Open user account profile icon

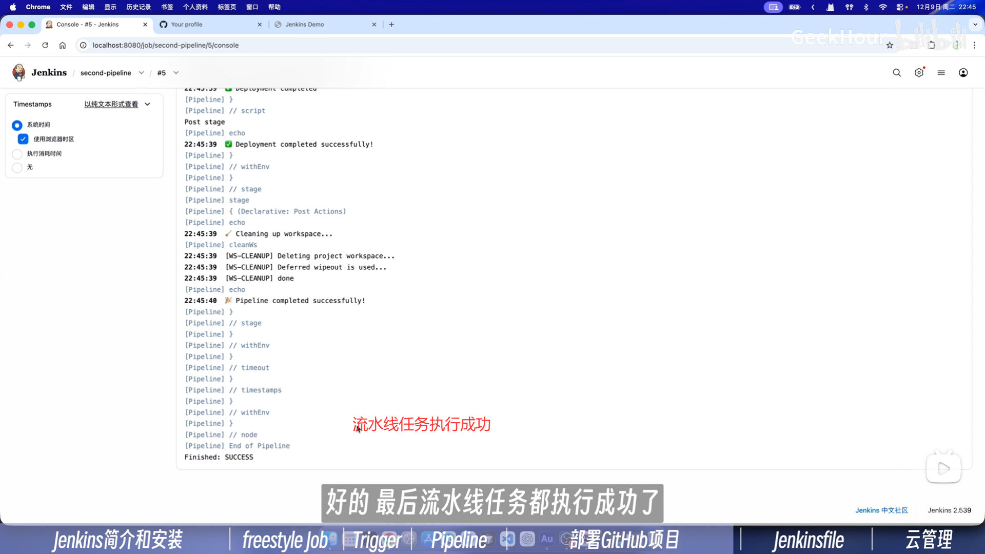[x=963, y=73]
